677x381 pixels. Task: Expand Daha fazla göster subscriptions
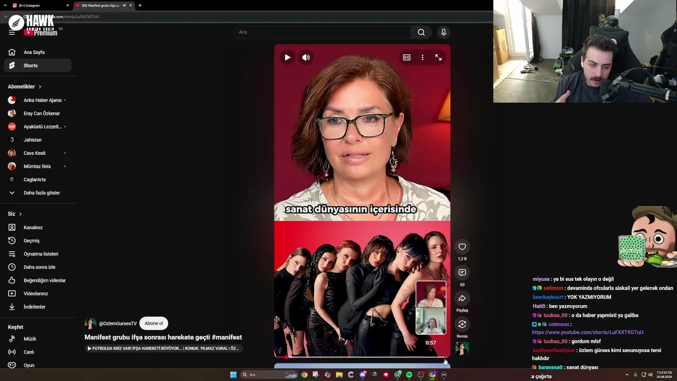(x=38, y=193)
